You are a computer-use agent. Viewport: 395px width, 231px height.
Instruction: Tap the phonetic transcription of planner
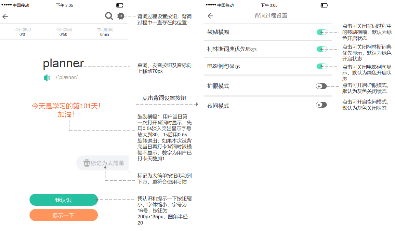point(67,78)
